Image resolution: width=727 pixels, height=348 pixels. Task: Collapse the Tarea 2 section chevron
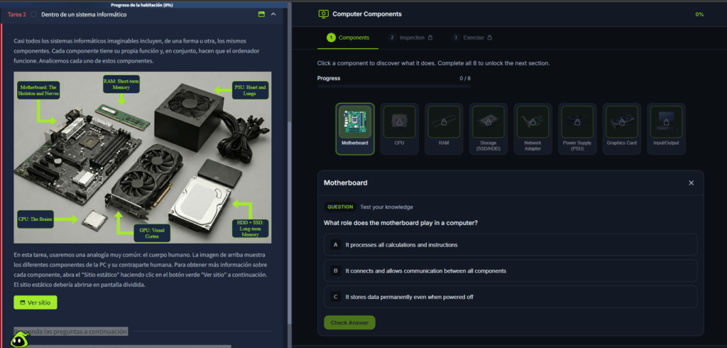pyautogui.click(x=274, y=14)
